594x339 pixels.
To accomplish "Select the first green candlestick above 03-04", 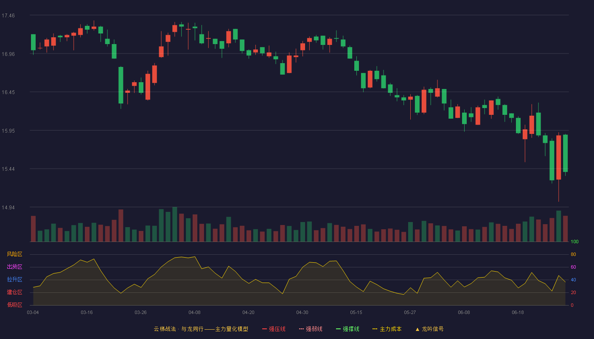I will click(x=33, y=42).
